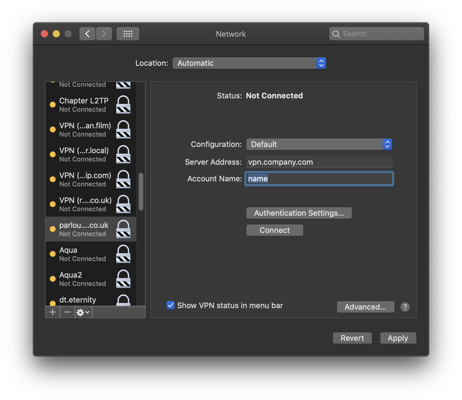
Task: Open the gear action menu
Action: tap(83, 312)
